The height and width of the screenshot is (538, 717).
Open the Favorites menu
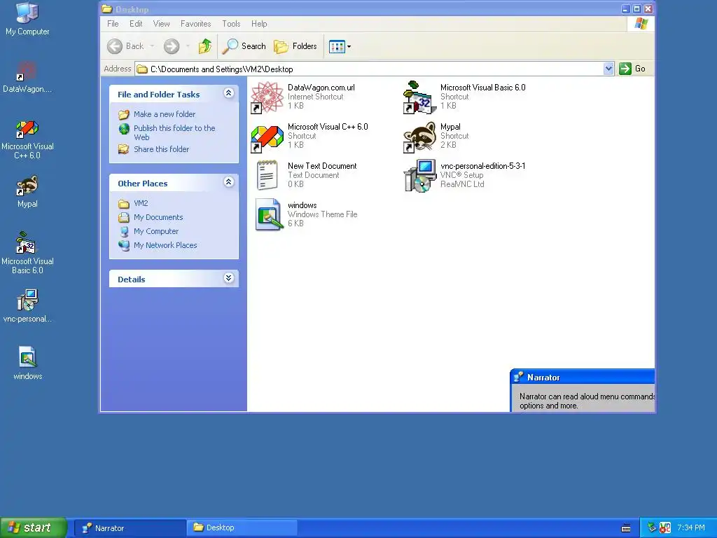(196, 24)
